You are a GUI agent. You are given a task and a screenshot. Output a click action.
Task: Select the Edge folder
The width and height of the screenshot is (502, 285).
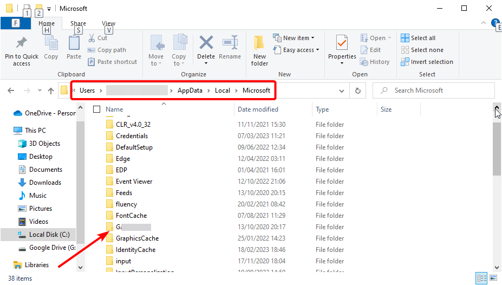click(123, 159)
